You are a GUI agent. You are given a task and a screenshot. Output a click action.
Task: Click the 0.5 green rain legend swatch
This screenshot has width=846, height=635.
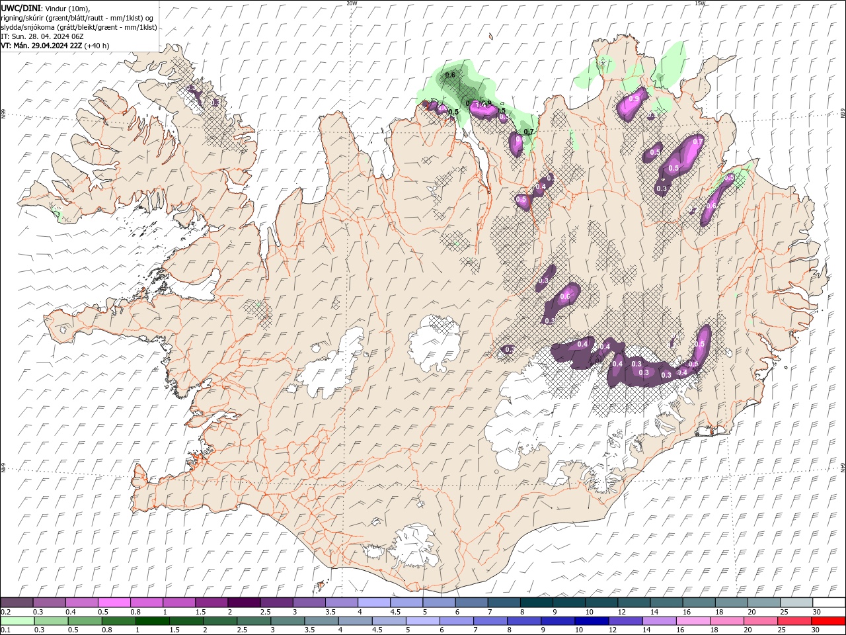point(85,620)
